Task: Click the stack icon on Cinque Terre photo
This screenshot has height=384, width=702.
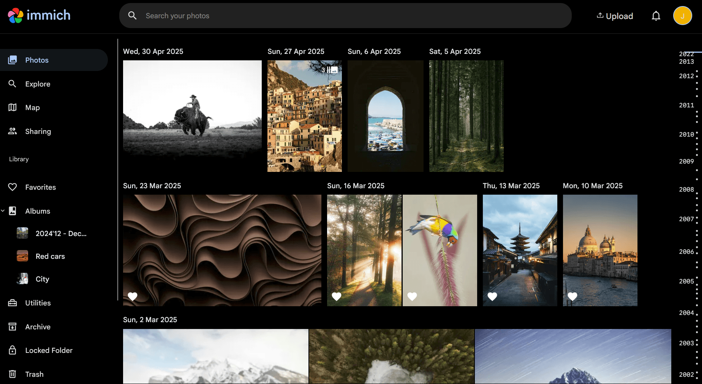Action: coord(332,70)
